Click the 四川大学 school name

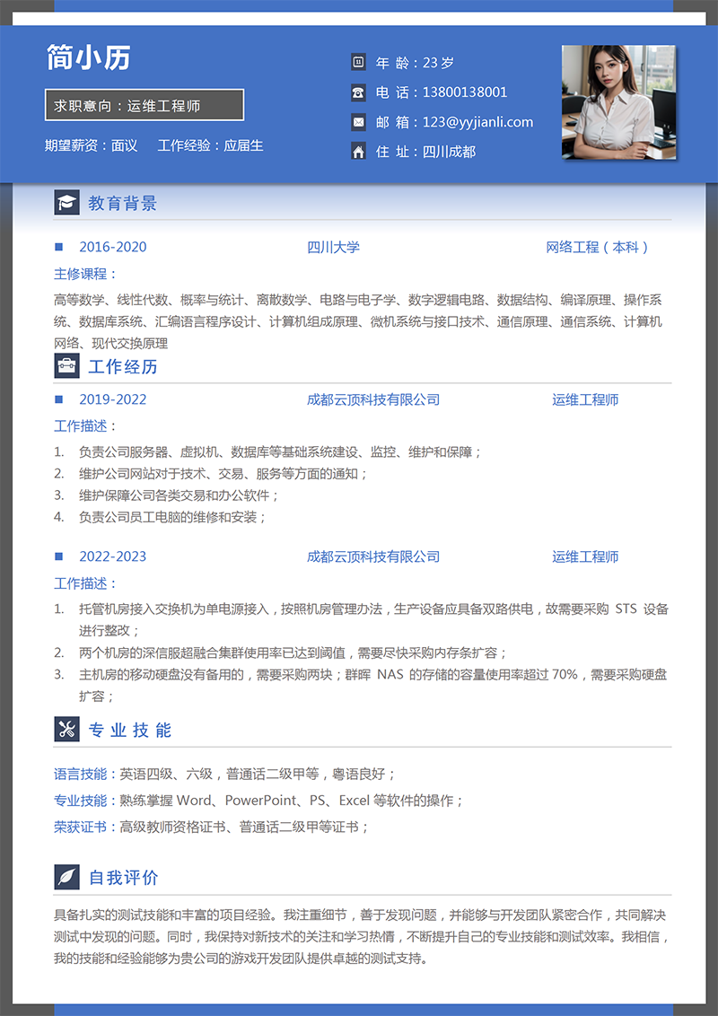333,247
